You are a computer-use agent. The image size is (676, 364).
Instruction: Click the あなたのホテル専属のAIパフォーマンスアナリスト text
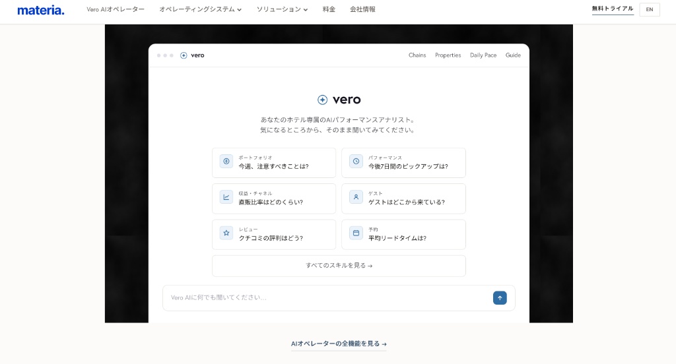pyautogui.click(x=339, y=120)
